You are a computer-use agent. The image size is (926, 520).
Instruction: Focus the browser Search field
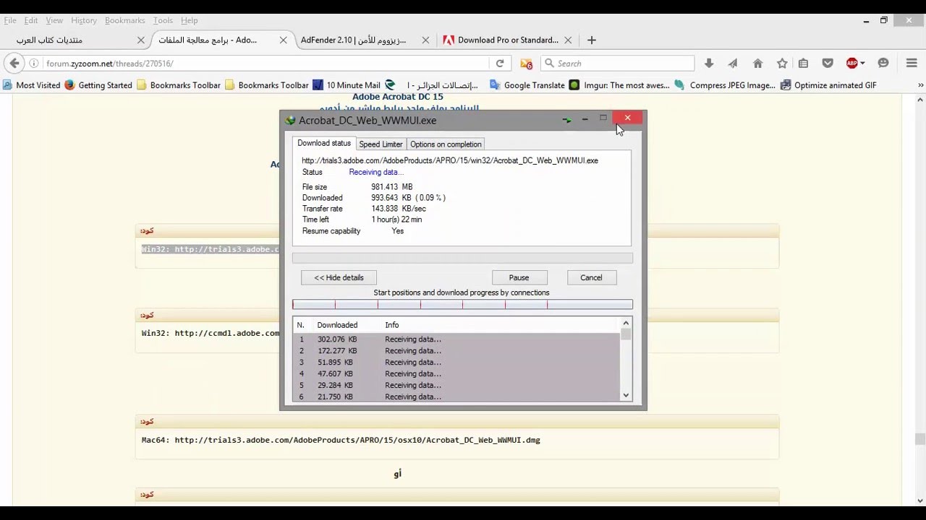click(x=618, y=64)
